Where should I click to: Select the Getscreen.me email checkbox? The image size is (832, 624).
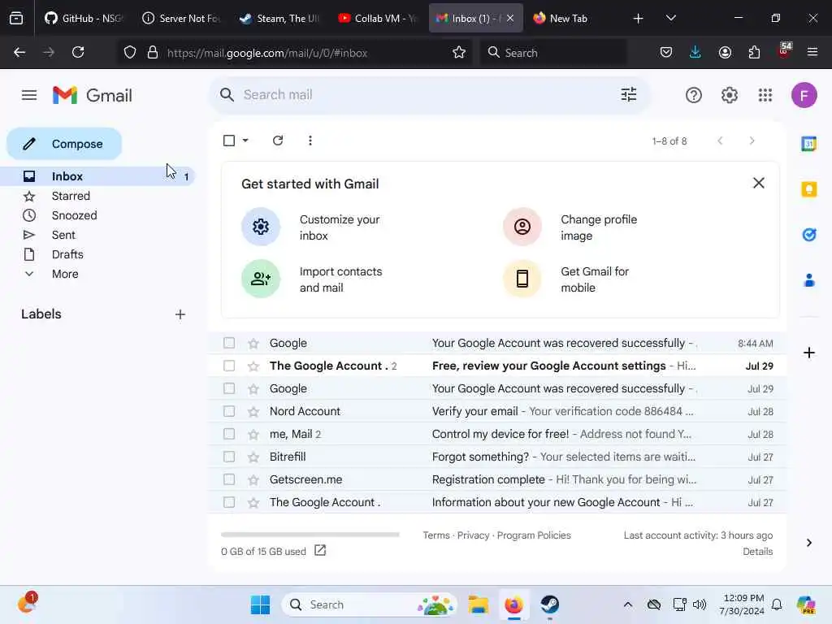(x=229, y=479)
